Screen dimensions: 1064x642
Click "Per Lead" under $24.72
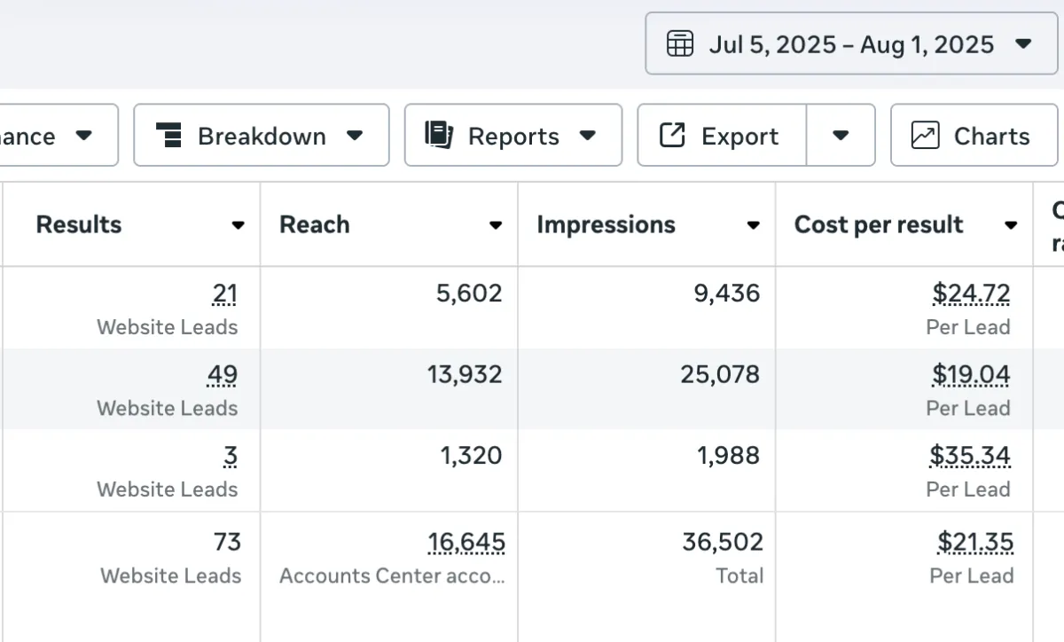coord(968,327)
